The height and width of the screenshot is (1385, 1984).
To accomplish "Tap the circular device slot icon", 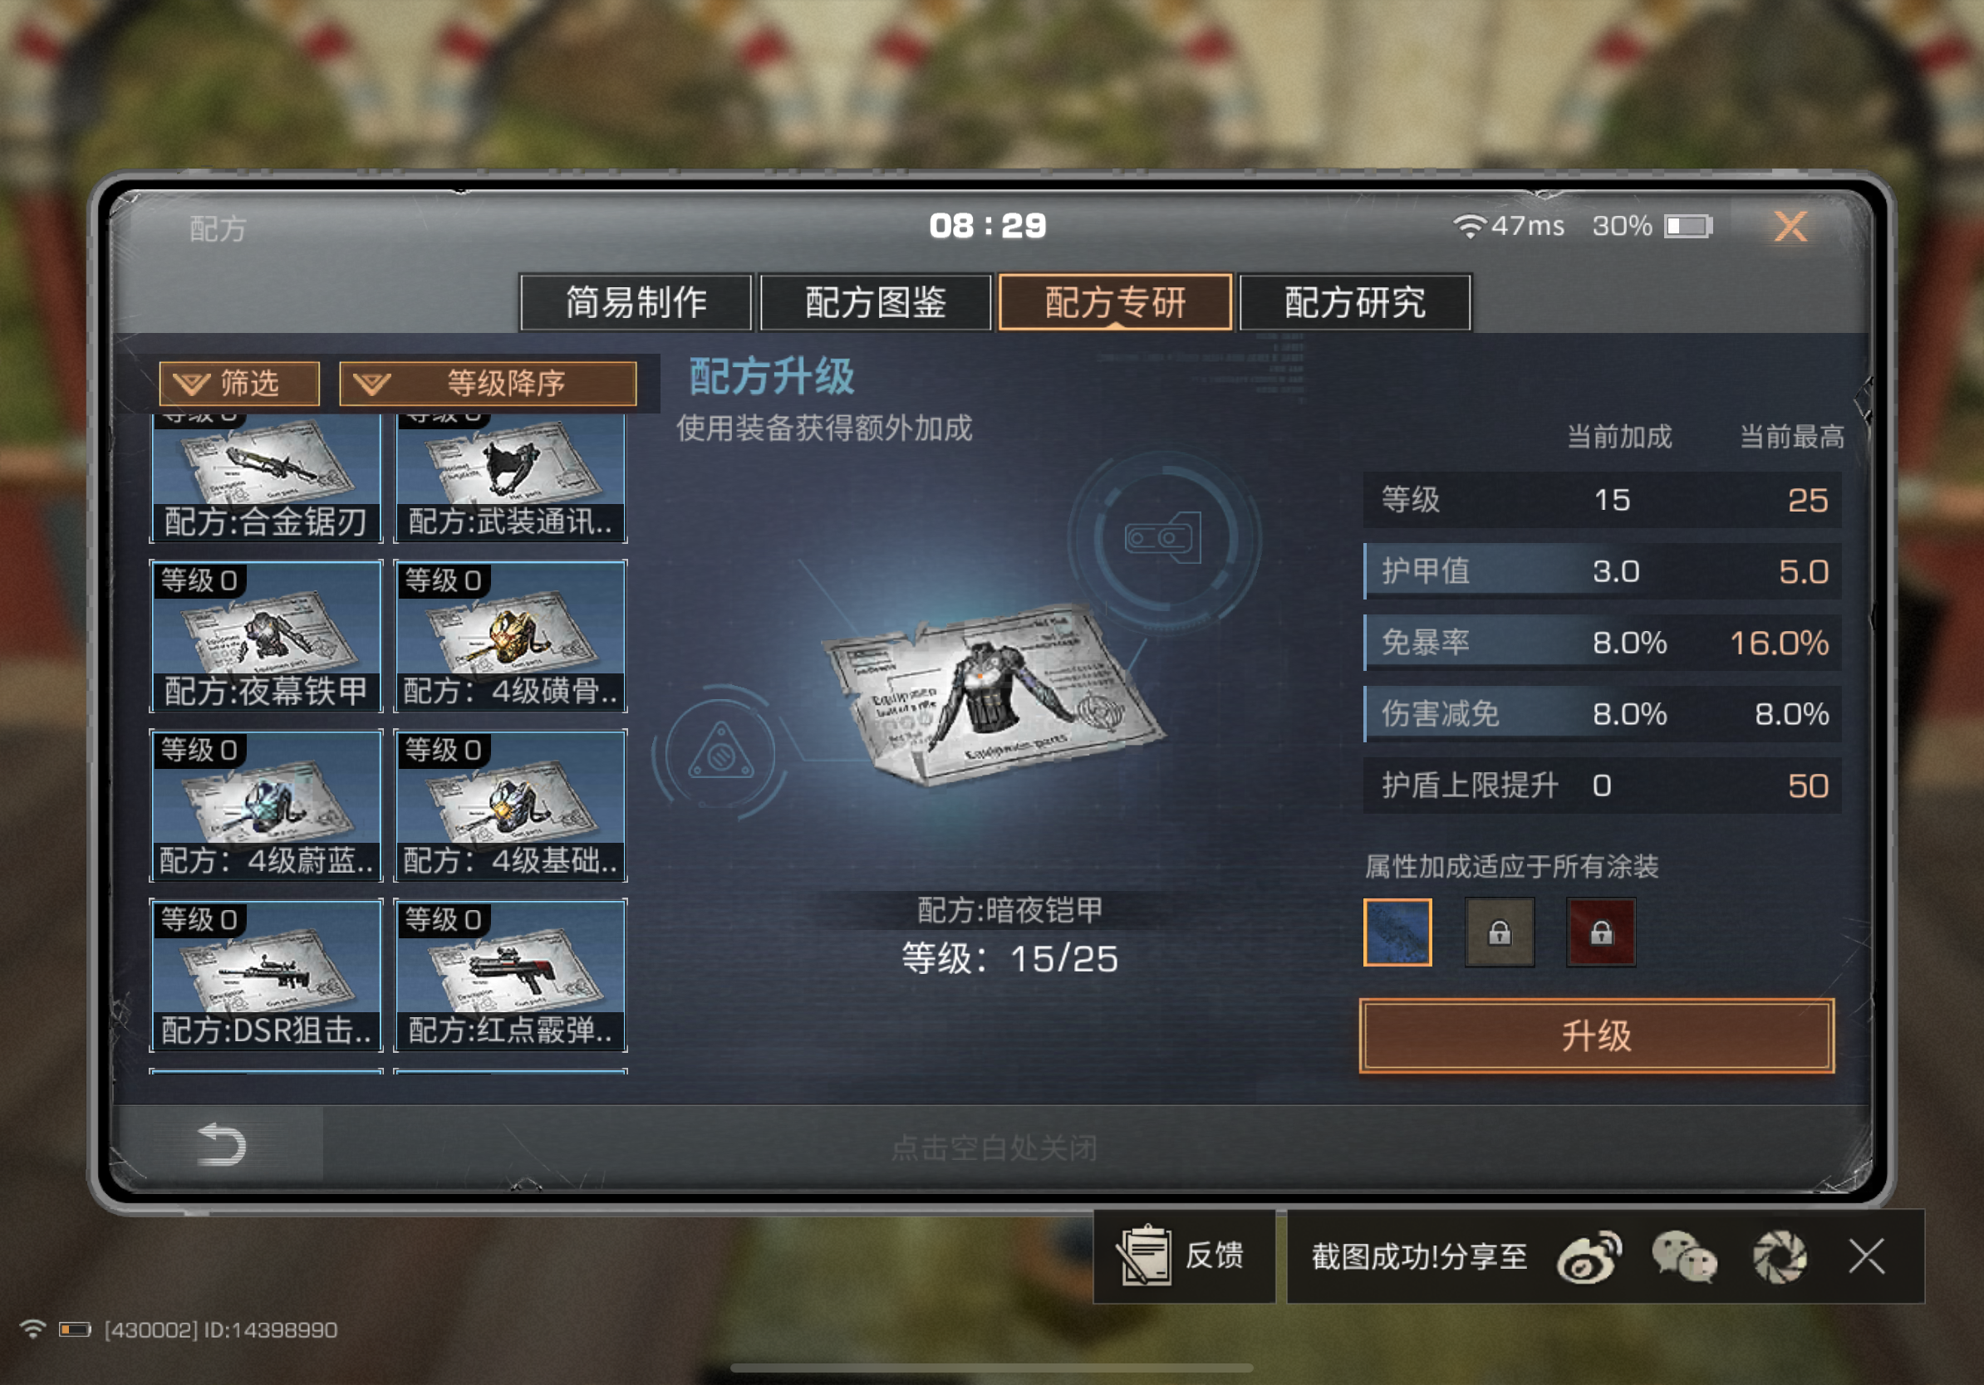I will pyautogui.click(x=1163, y=538).
